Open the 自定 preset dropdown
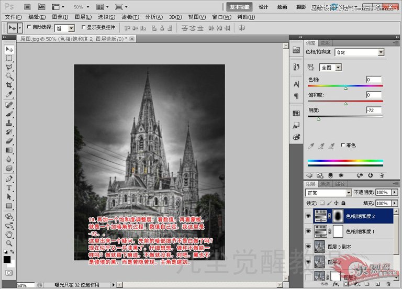Viewport: 402px width, 289px height. coord(381,52)
